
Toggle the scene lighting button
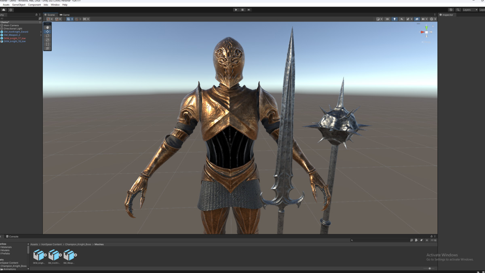tap(394, 19)
